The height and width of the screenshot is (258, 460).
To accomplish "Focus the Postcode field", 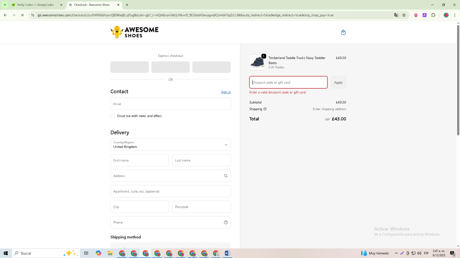I will pos(201,207).
